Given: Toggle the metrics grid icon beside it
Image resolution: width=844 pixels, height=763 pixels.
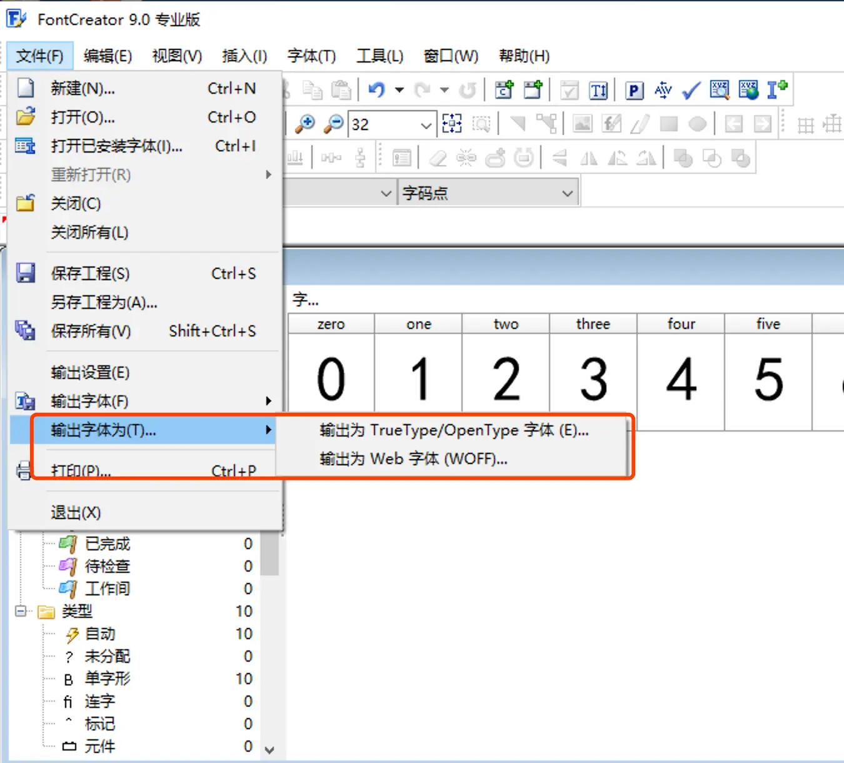Looking at the screenshot, I should tap(832, 124).
